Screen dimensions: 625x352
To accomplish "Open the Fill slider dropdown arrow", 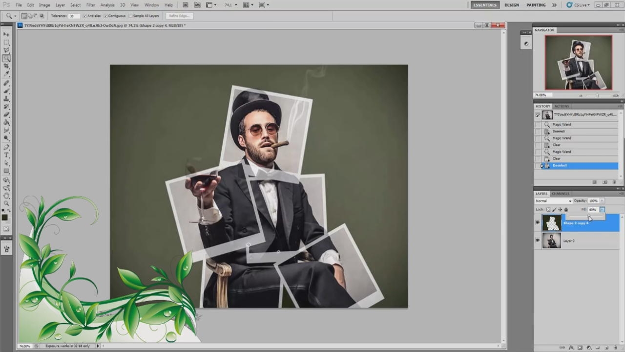I will pos(602,210).
